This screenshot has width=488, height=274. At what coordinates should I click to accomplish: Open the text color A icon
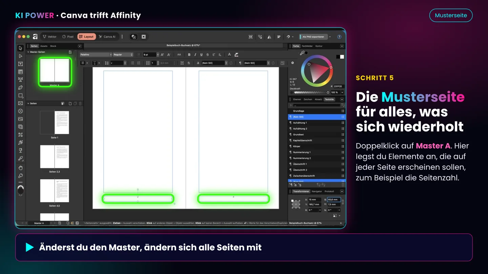pyautogui.click(x=229, y=54)
